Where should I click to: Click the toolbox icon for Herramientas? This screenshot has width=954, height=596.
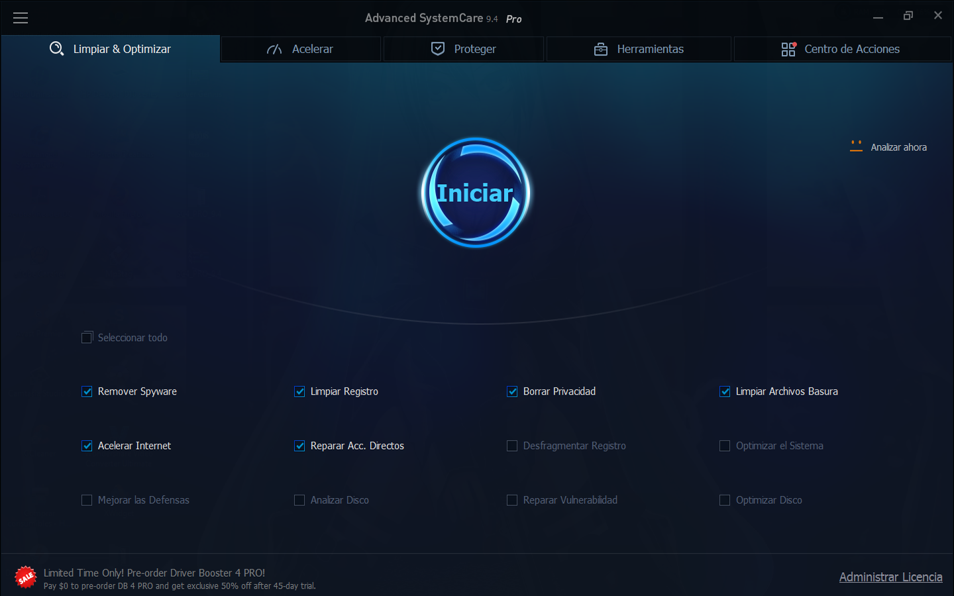pos(601,49)
